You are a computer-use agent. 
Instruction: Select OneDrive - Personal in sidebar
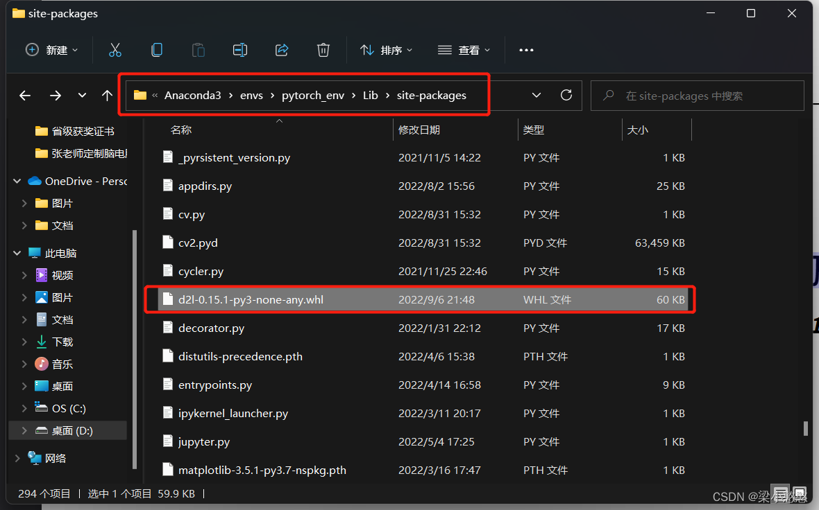coord(77,181)
